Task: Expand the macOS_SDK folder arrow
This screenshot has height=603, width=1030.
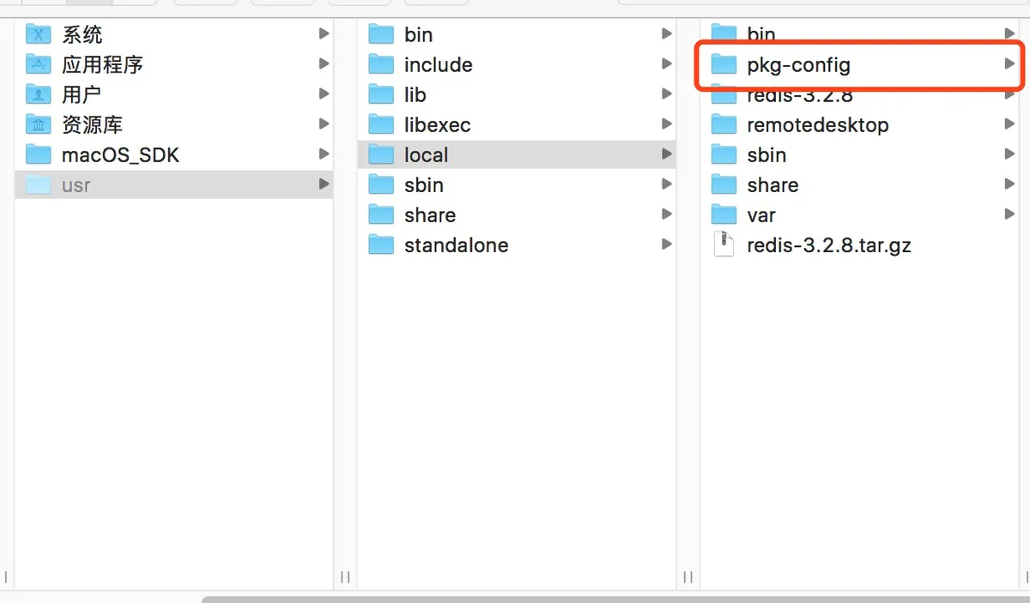Action: pos(324,154)
